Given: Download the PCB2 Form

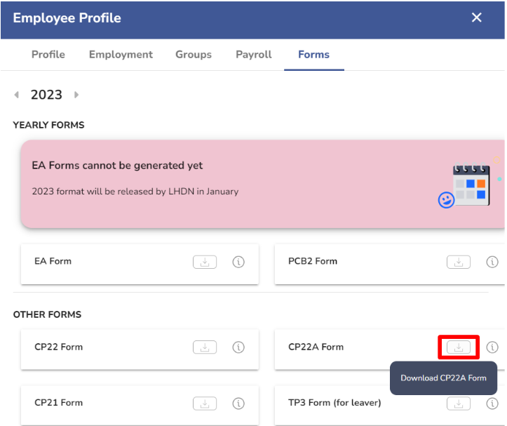Looking at the screenshot, I should (458, 262).
